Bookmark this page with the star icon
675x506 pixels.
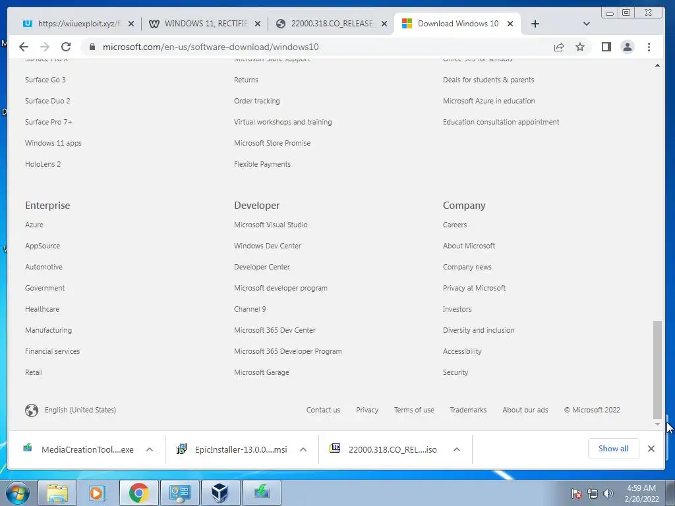(580, 47)
